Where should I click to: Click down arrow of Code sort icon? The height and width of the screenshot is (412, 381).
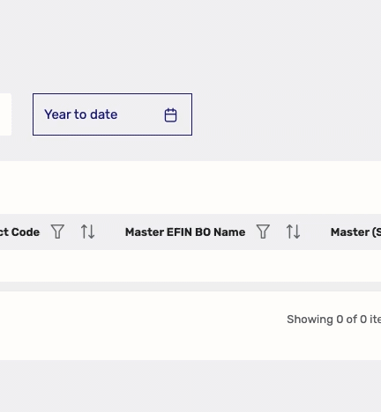92,232
